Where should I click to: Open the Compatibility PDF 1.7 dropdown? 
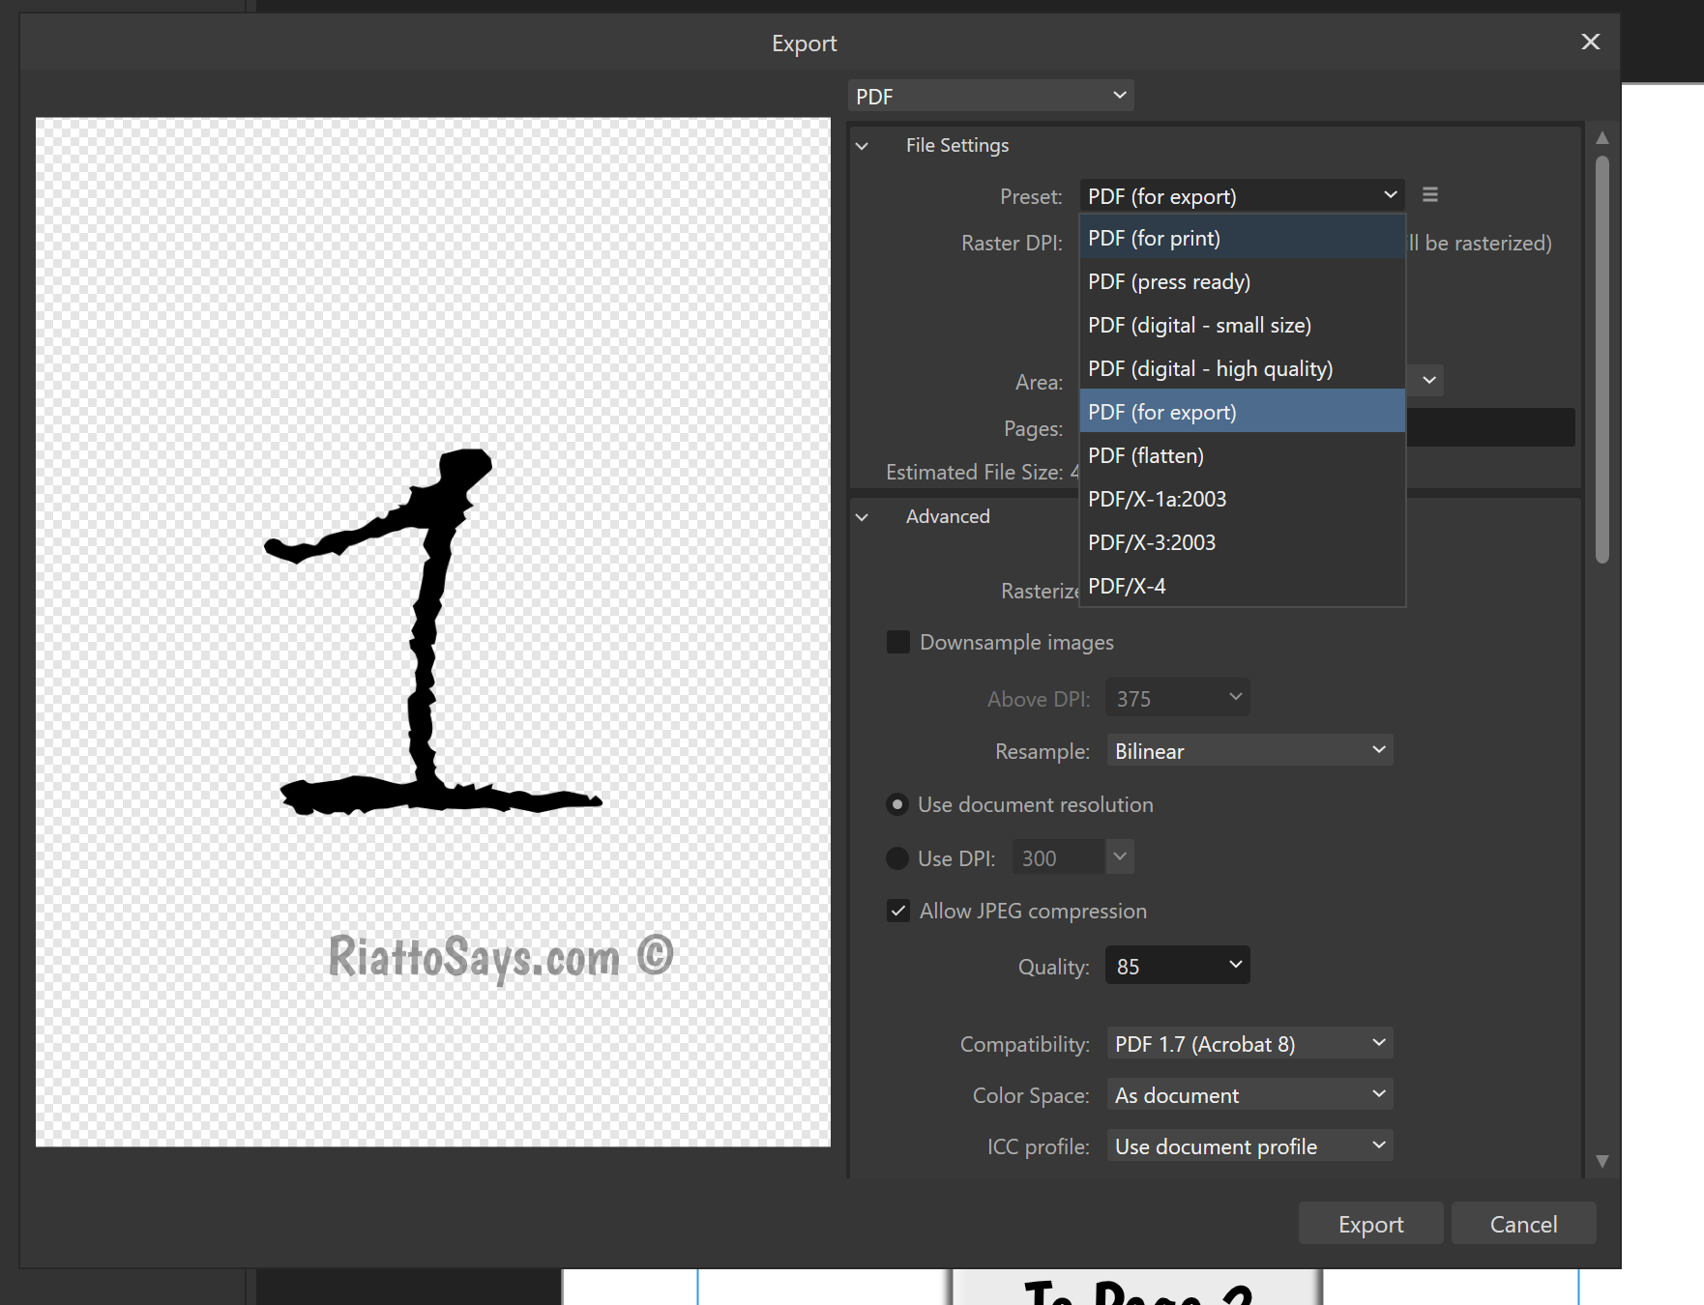[x=1249, y=1044]
